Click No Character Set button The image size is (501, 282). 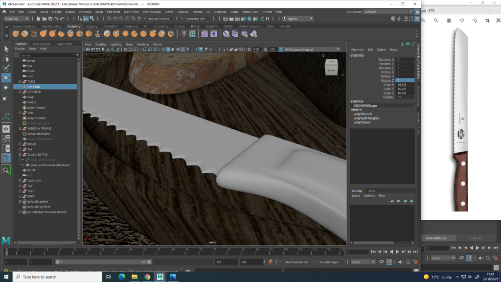297,262
